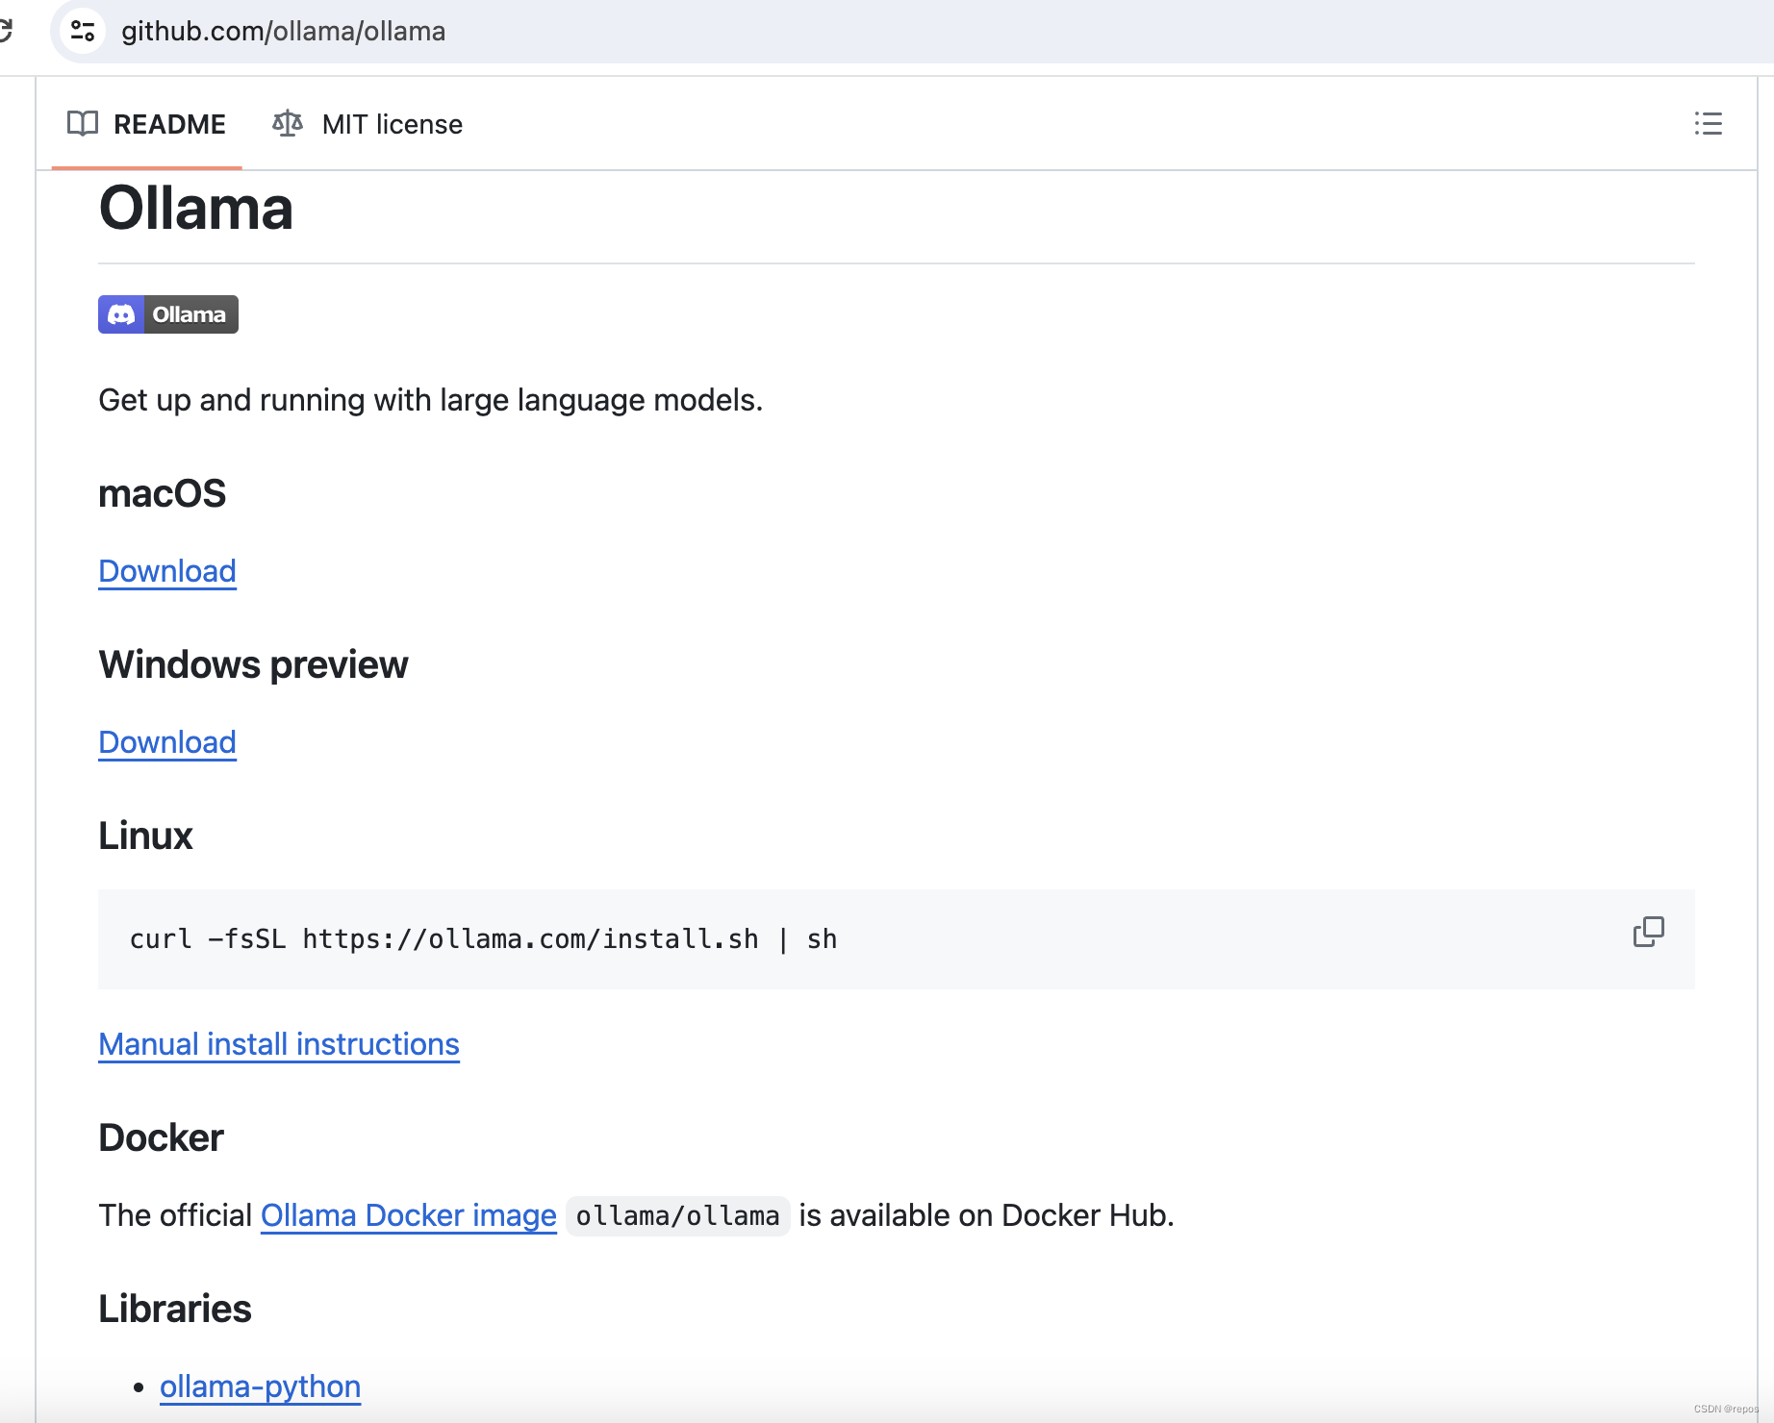Viewport: 1774px width, 1423px height.
Task: Click the license scale icon
Action: (x=288, y=124)
